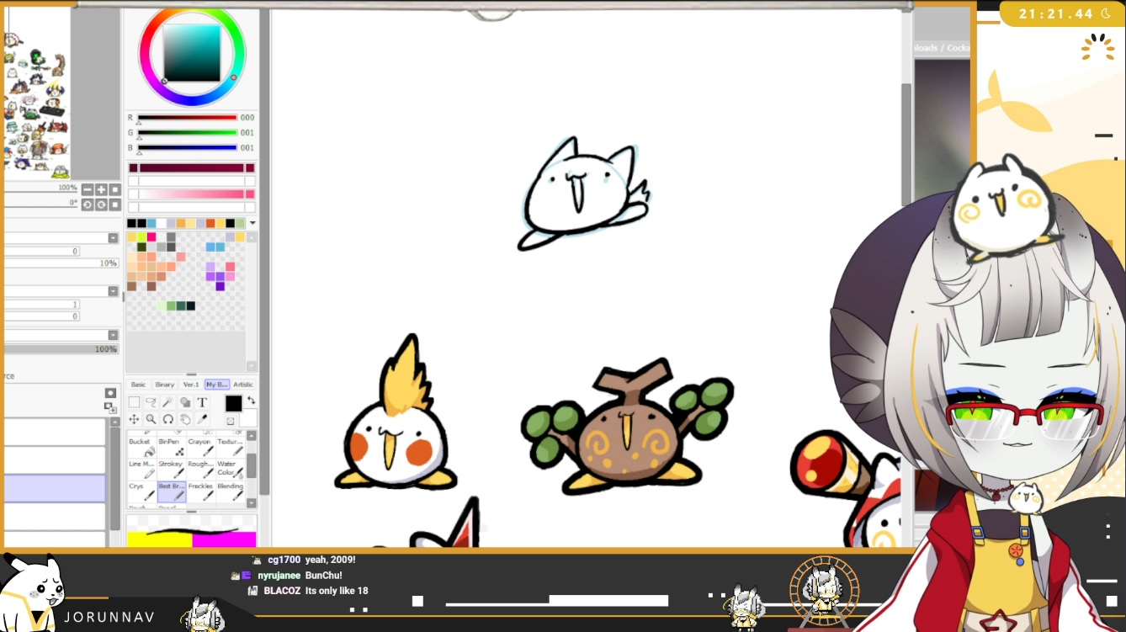Open the color history dropdown arrow

point(252,223)
